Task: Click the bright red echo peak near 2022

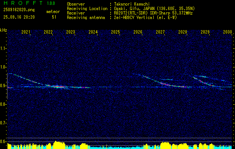Action: pyautogui.click(x=59, y=86)
